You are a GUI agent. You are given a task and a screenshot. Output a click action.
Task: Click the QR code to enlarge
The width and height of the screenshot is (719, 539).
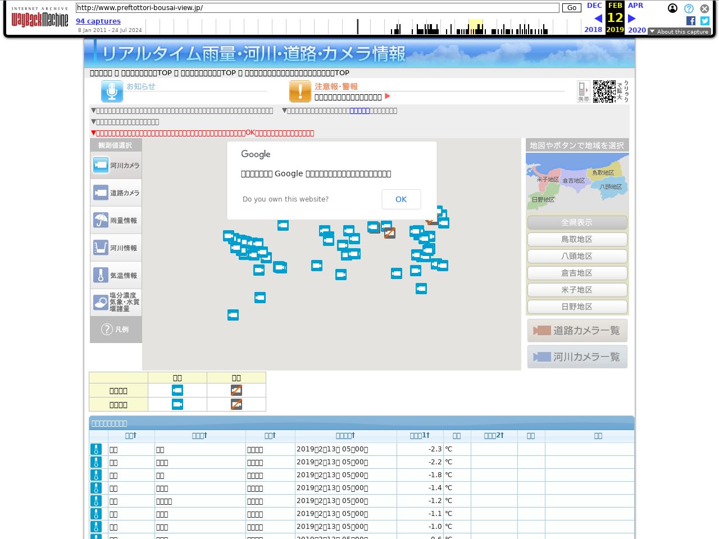(604, 91)
